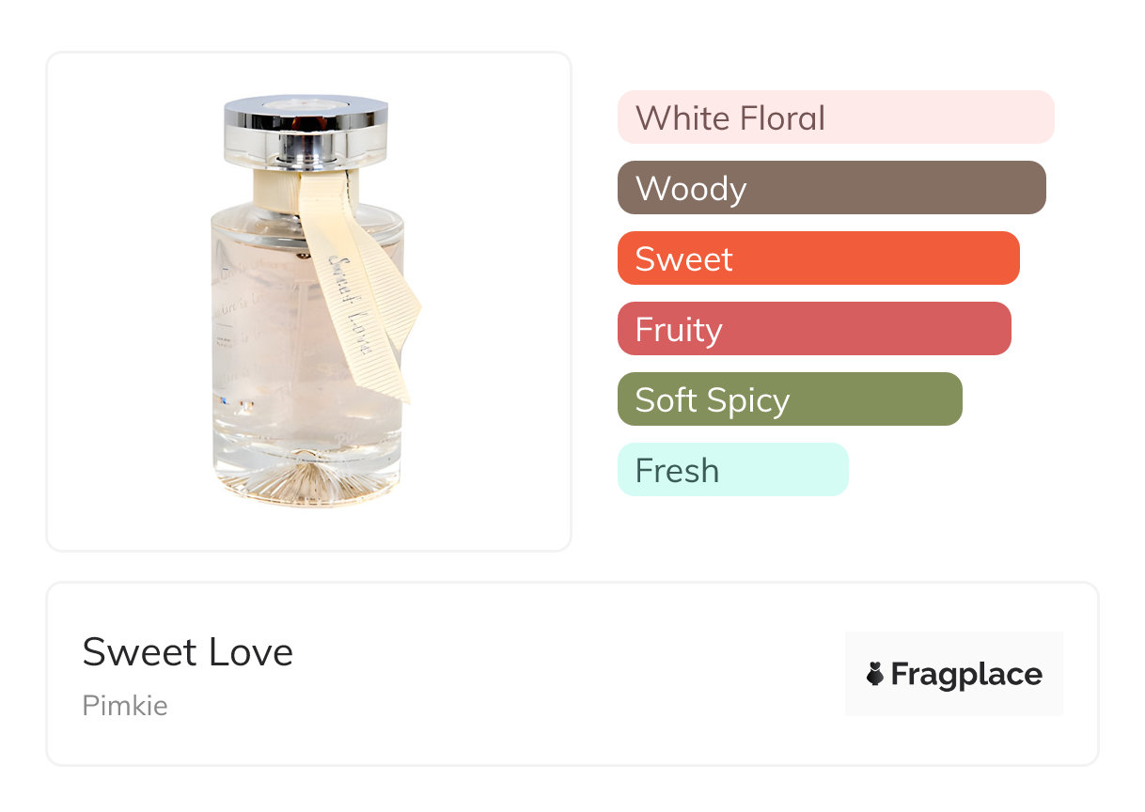Choose the red Fruity accord bar
Image resolution: width=1145 pixels, height=812 pixels.
click(x=813, y=329)
